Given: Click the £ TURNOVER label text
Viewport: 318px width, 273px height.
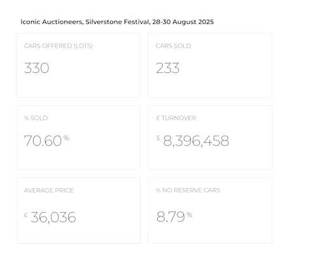Looking at the screenshot, I should click(x=176, y=118).
